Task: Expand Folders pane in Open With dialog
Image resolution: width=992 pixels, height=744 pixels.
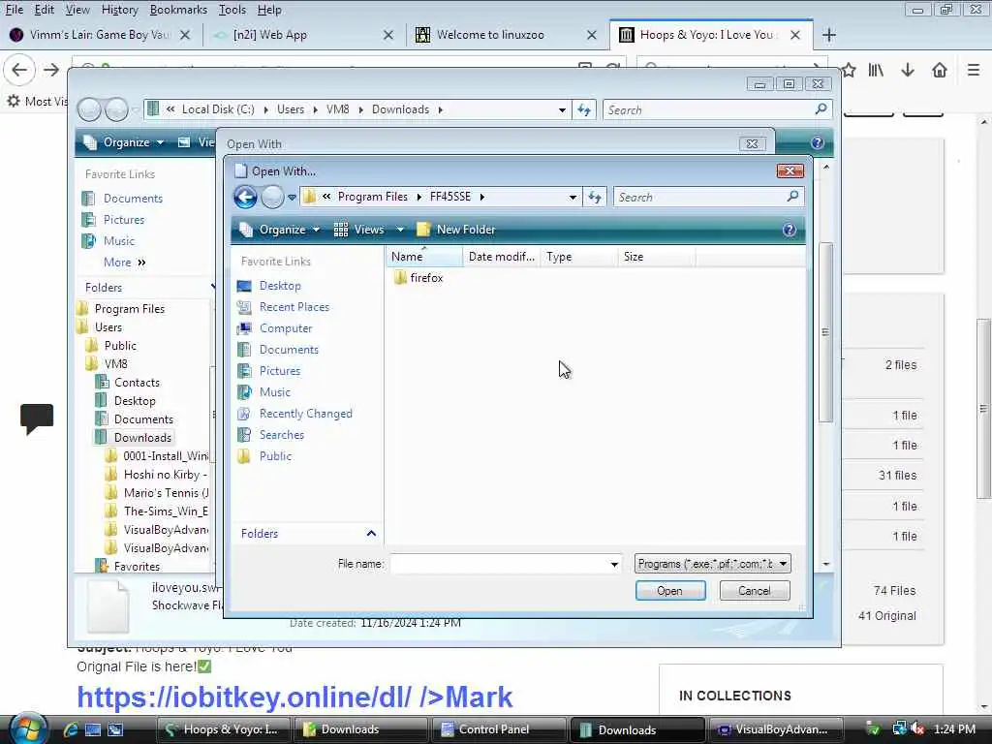Action: tap(371, 534)
